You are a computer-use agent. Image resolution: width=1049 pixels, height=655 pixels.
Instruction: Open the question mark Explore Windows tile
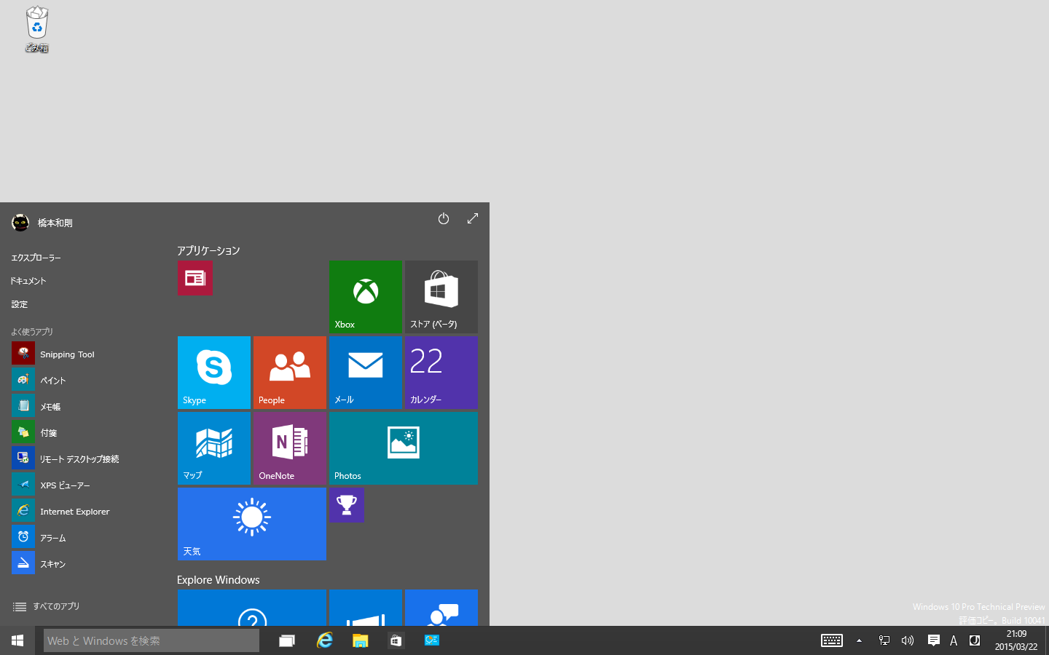tap(251, 608)
